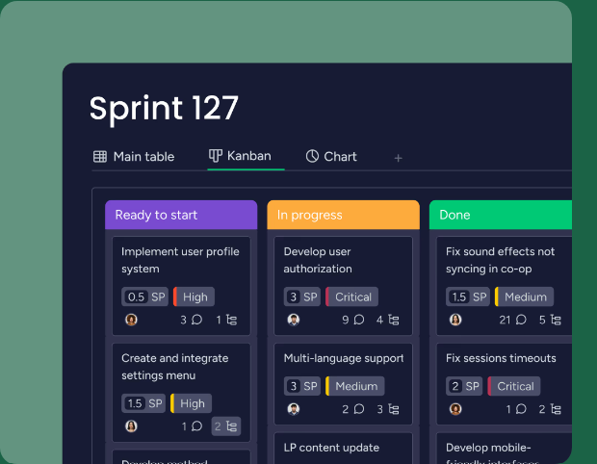Screen dimensions: 597x464
Task: Click the Ready to start column header
Action: coord(180,215)
